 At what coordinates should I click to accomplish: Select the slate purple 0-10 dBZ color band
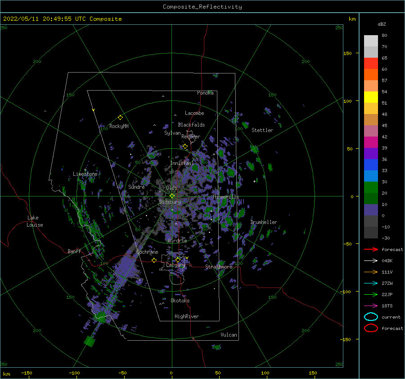(x=371, y=210)
